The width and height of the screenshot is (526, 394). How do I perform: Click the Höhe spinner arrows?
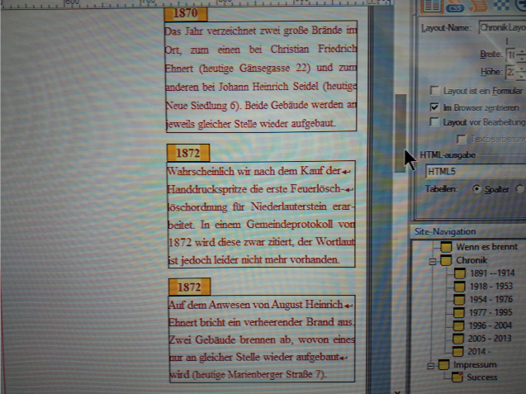pos(521,72)
